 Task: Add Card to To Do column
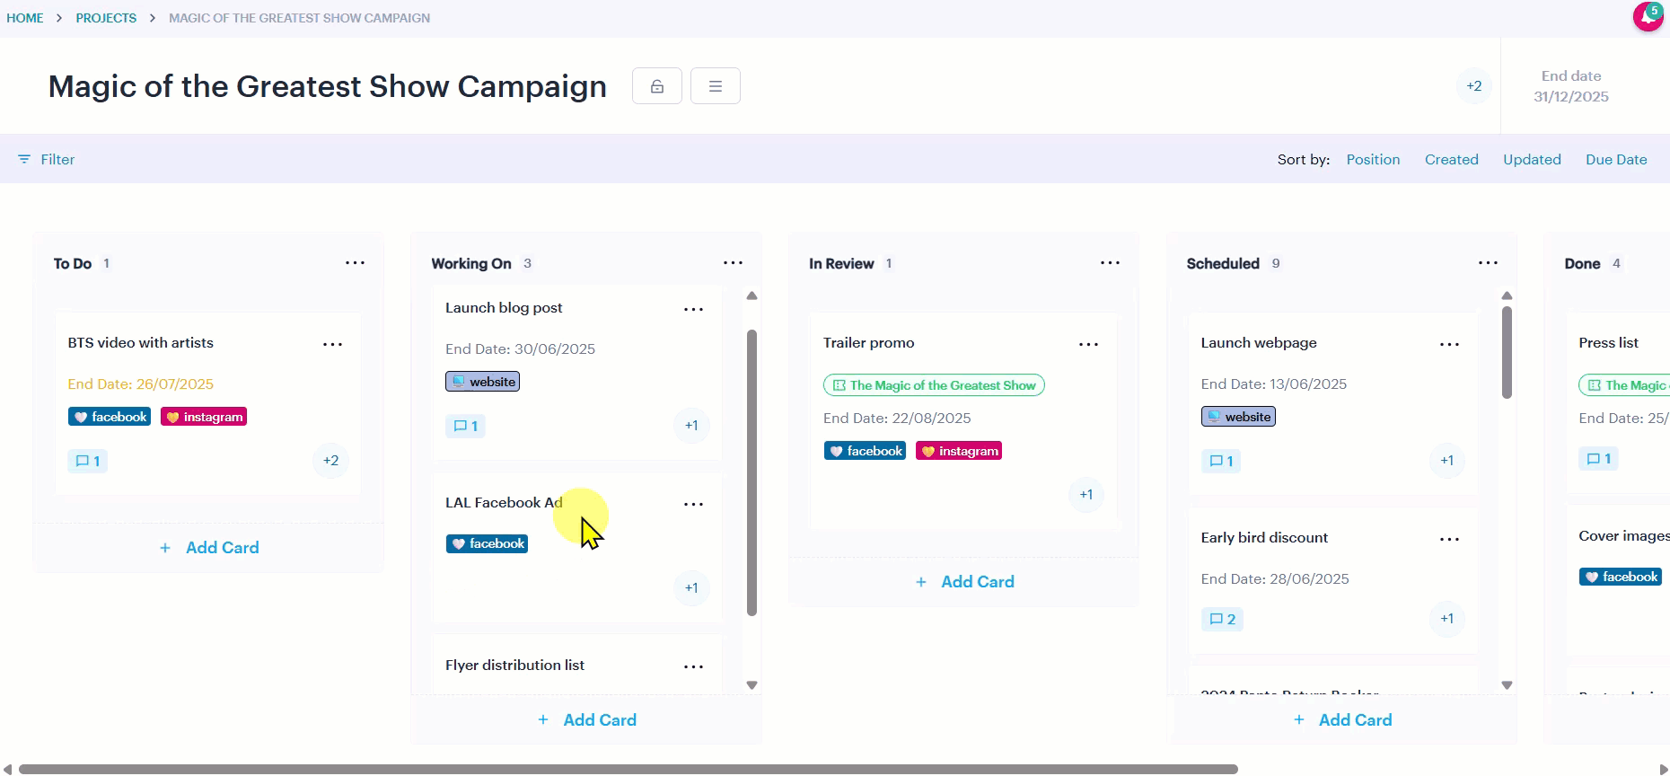[209, 548]
